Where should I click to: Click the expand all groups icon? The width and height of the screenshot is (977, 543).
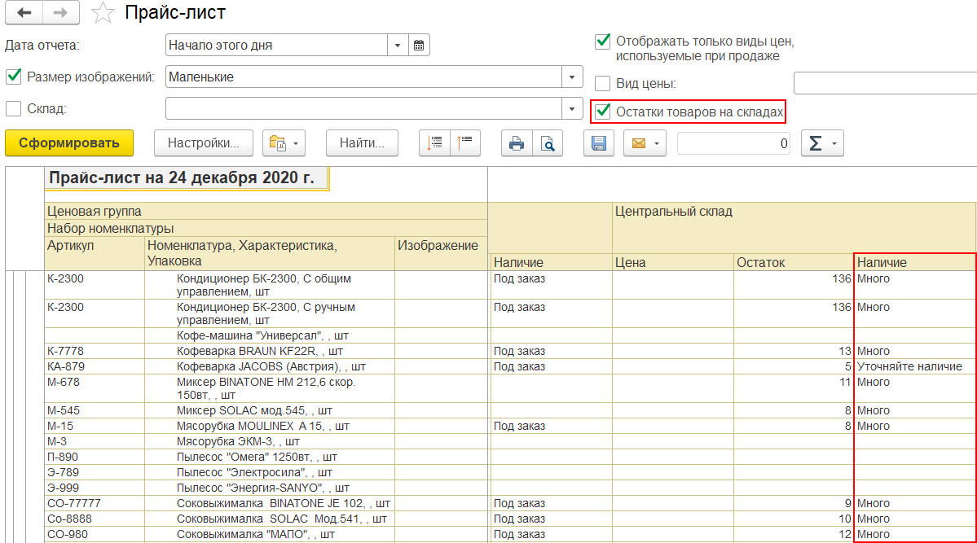tap(434, 143)
